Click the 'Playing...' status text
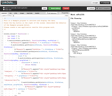 (73, 57)
